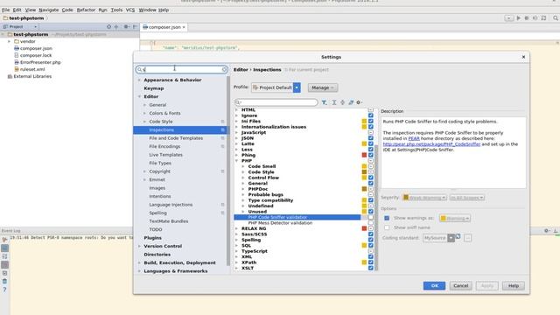Open the Show warnings as Warning dropdown

tap(455, 218)
